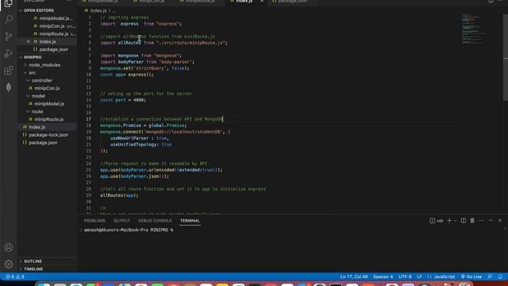Collapse the MINIPRO folder section
Image resolution: width=508 pixels, height=286 pixels.
[33, 57]
